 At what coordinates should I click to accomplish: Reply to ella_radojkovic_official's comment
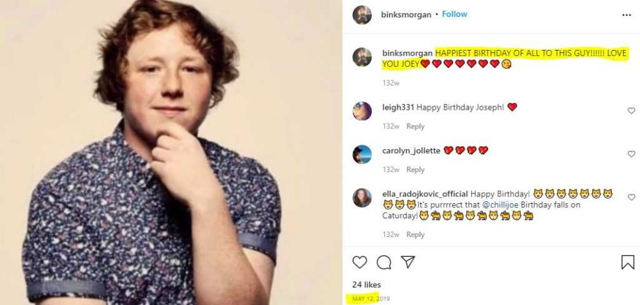click(x=416, y=235)
